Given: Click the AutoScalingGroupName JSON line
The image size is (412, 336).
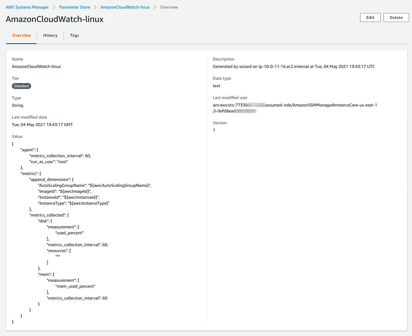Looking at the screenshot, I should pos(95,185).
